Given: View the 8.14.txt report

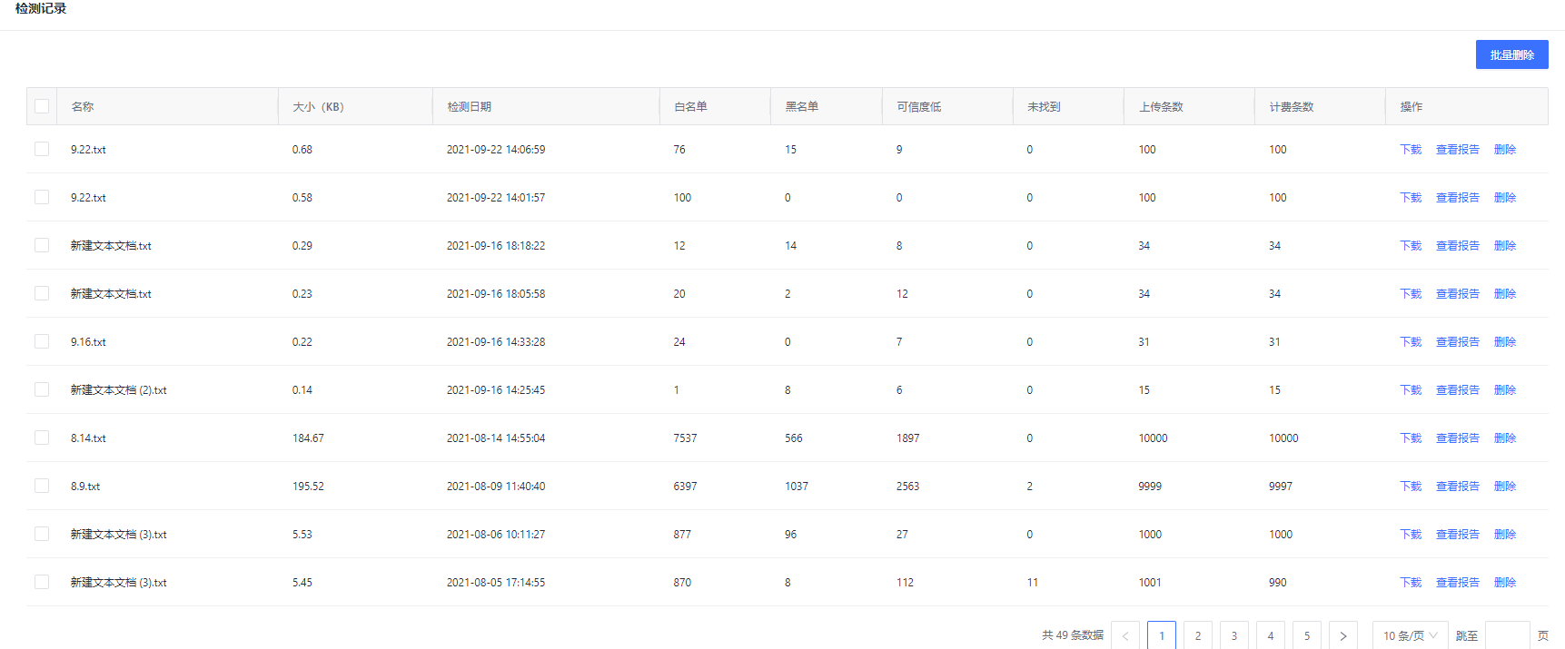Looking at the screenshot, I should click(1458, 438).
